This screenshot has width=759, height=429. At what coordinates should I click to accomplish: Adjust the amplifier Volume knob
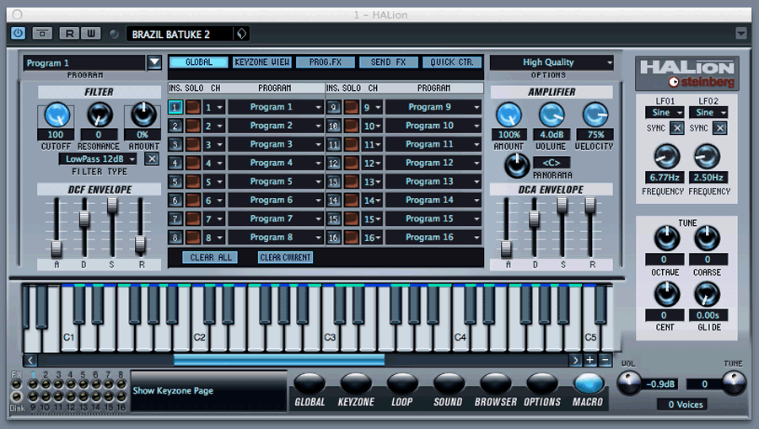click(552, 115)
